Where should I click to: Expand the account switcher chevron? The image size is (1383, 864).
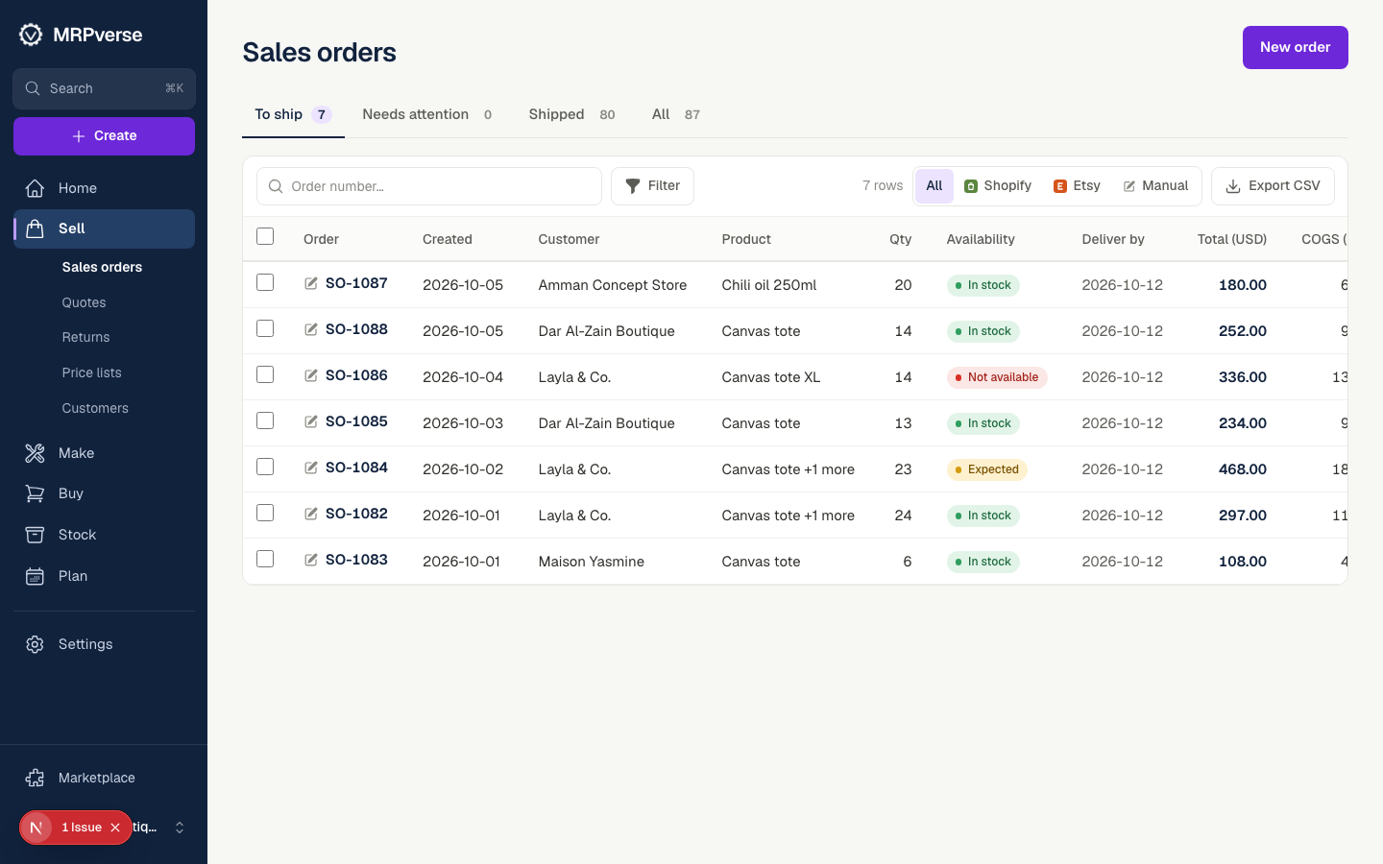pos(180,828)
